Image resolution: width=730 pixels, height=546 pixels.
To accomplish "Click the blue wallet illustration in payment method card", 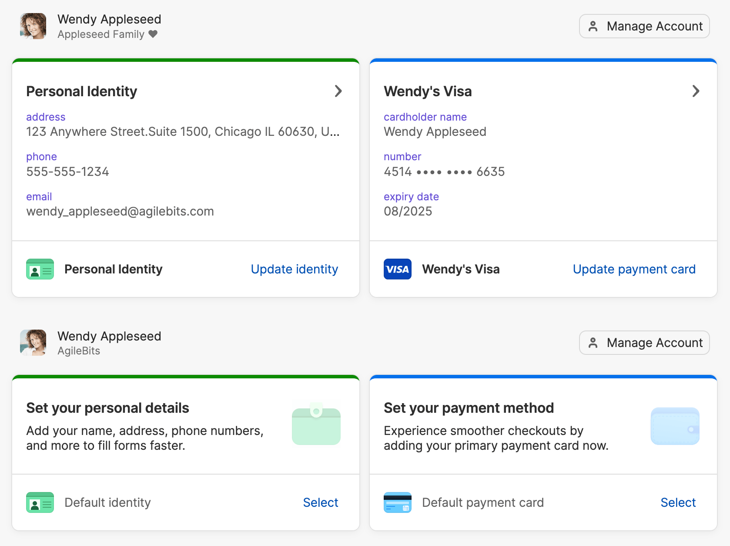I will (675, 426).
